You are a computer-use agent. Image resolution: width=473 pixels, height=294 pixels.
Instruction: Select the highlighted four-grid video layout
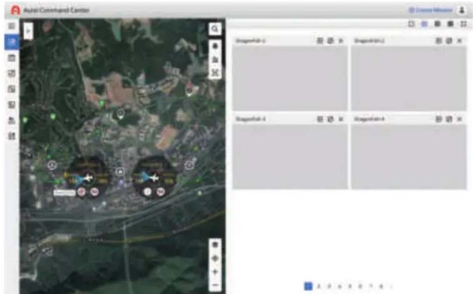pyautogui.click(x=424, y=24)
